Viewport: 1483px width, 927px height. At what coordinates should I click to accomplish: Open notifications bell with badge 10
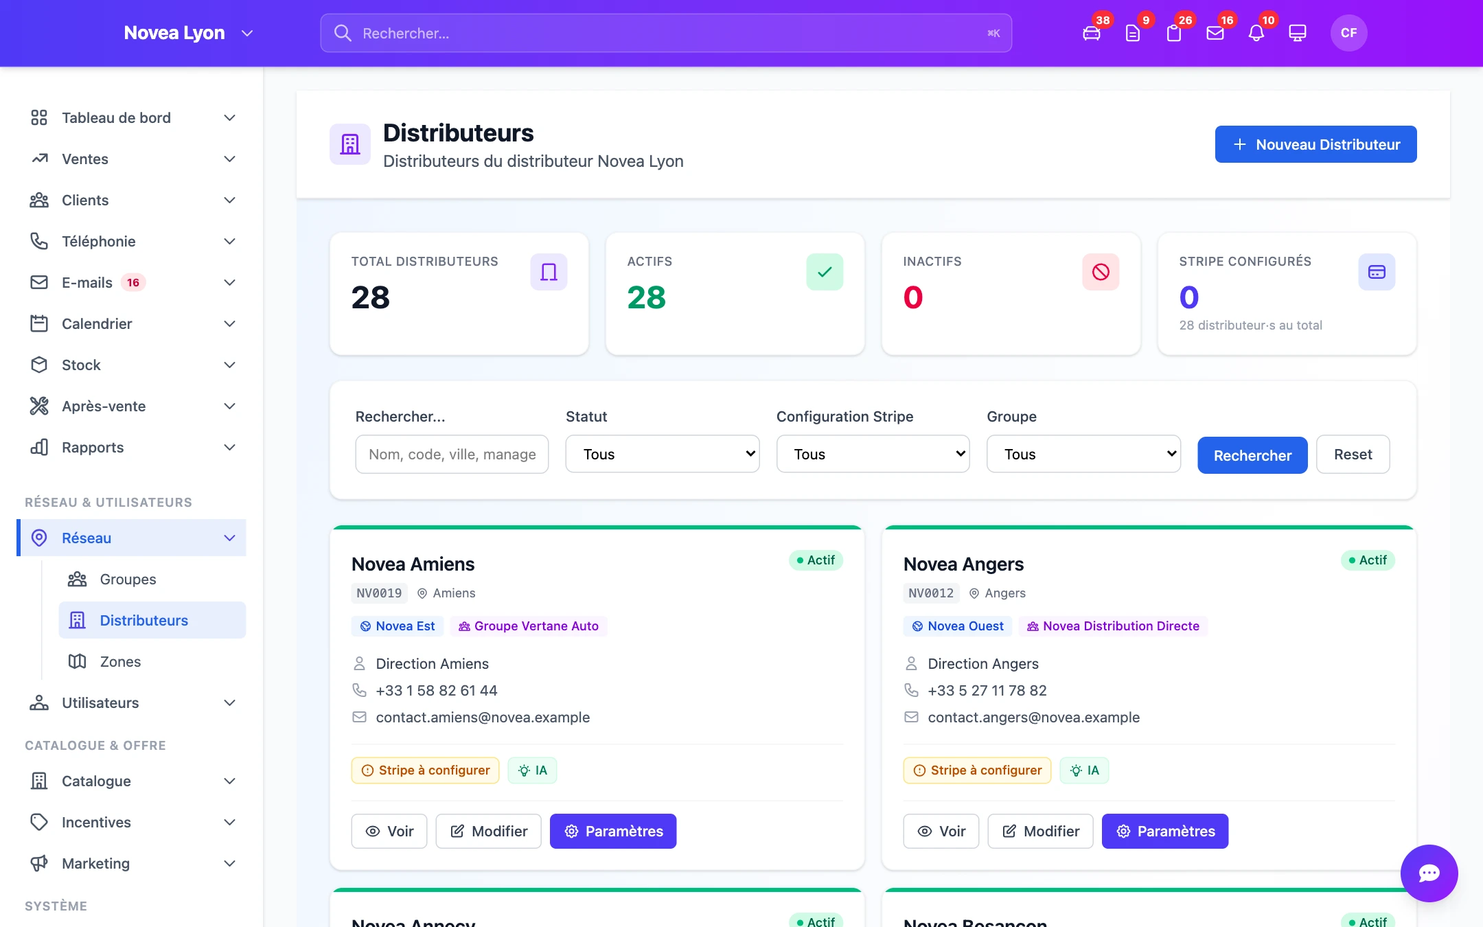[1256, 33]
